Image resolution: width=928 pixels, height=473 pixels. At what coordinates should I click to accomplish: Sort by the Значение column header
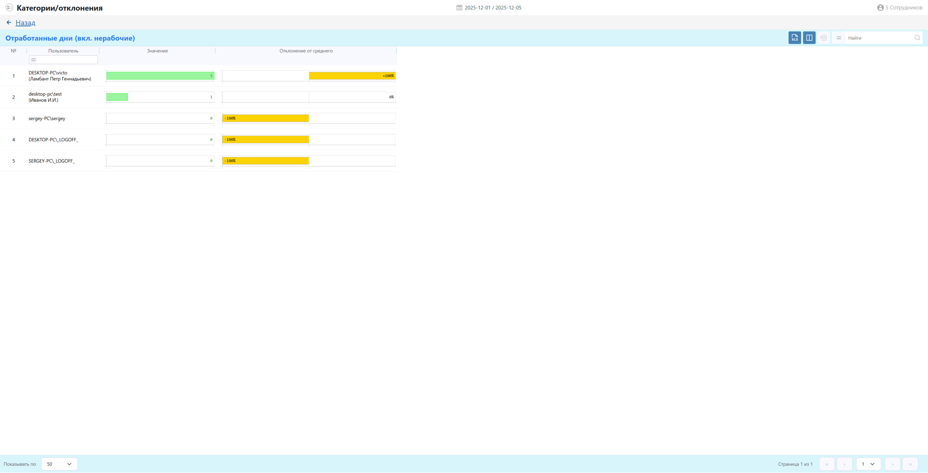click(x=157, y=51)
